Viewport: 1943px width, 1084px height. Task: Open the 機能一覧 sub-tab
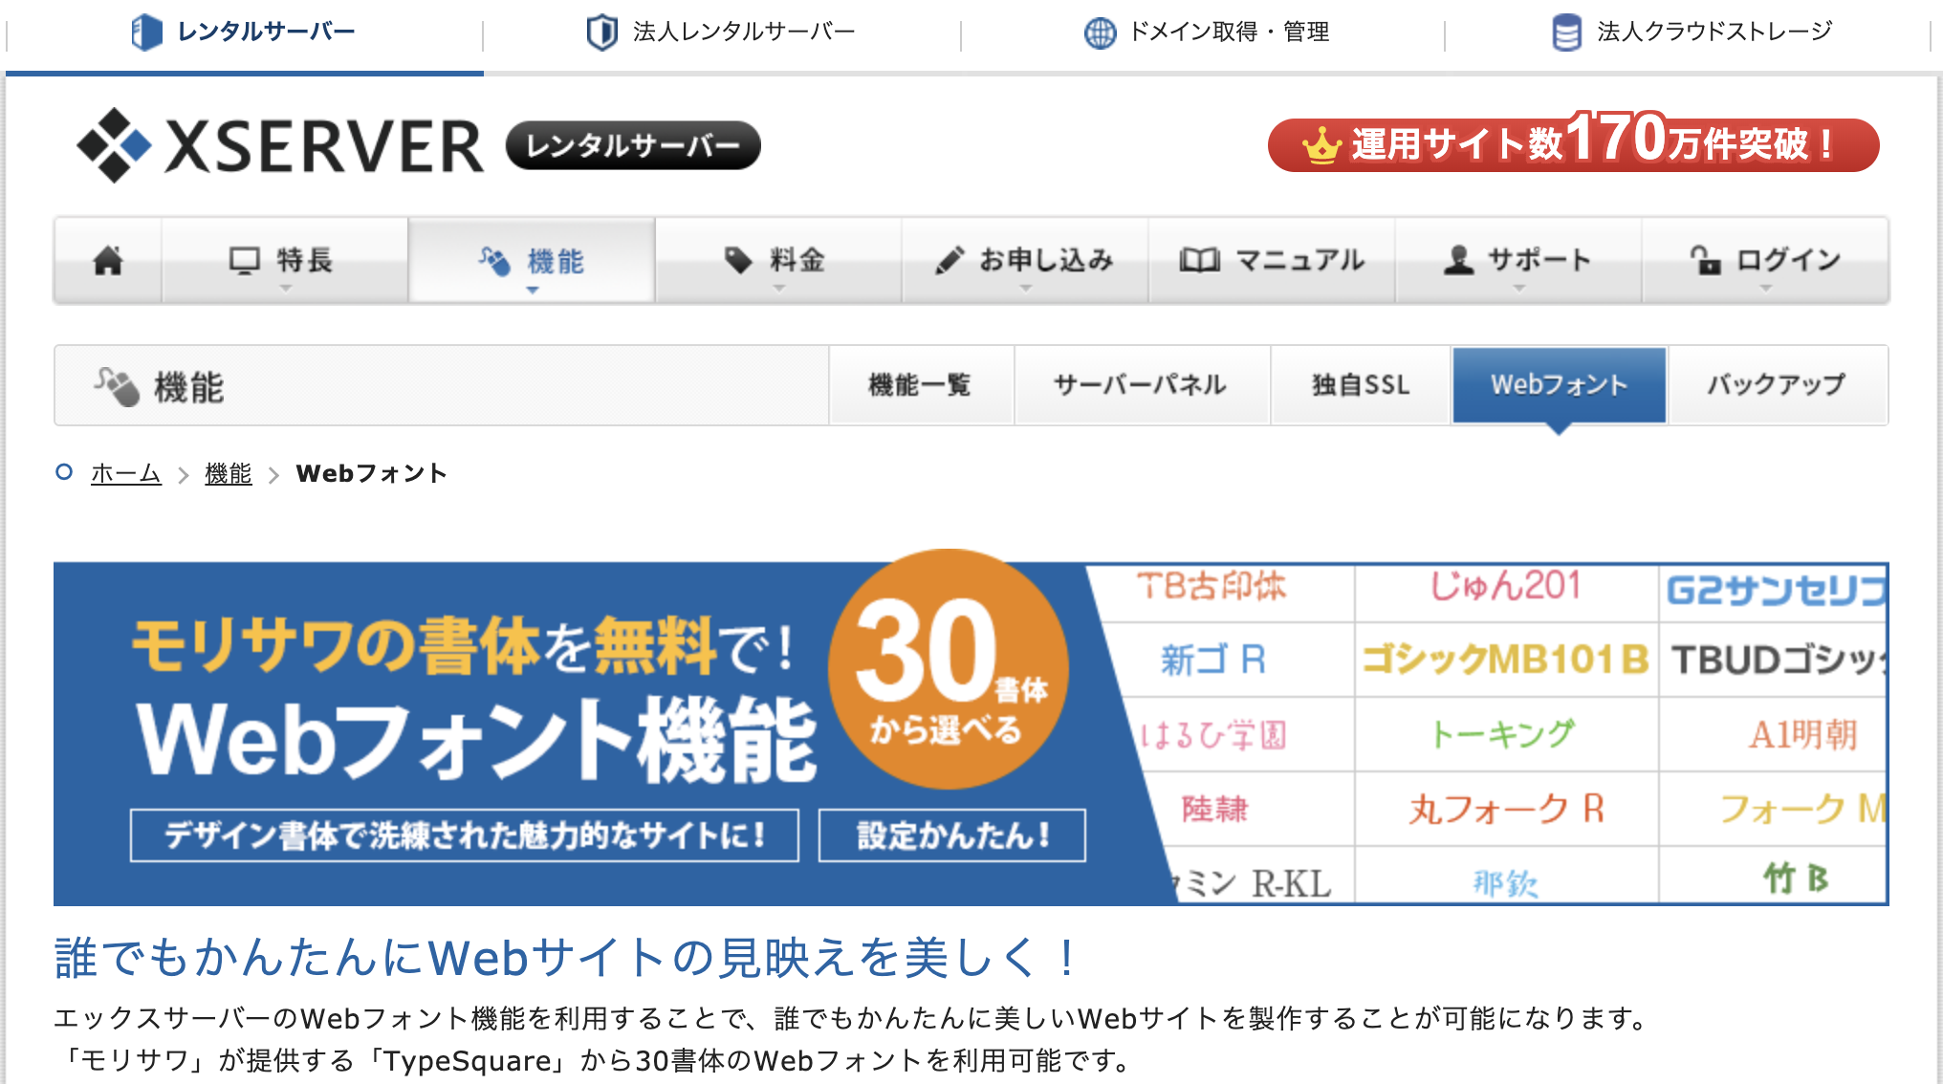[921, 385]
